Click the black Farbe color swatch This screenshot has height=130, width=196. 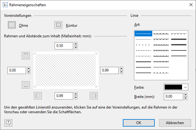click(173, 87)
